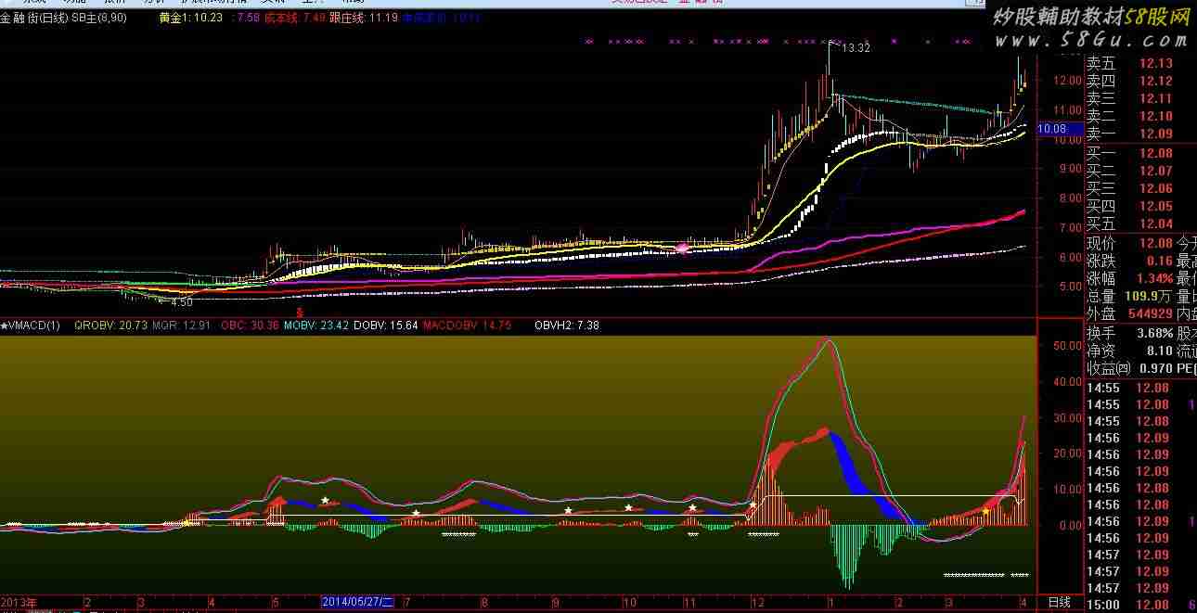Viewport: 1197px width, 613px height.
Task: Click the 收益 0.970 earnings field
Action: 1130,368
